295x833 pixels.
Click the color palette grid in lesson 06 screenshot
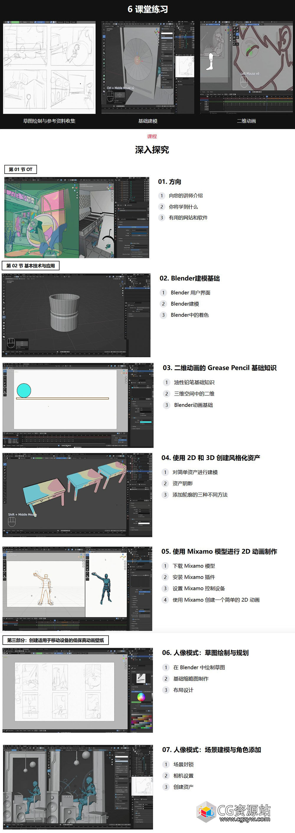tap(142, 721)
